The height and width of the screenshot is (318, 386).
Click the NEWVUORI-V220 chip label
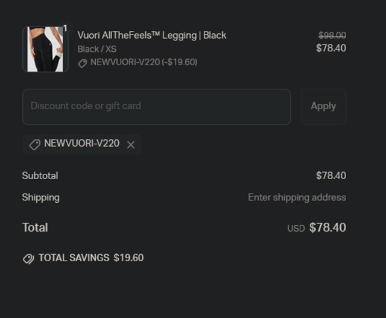pos(81,144)
